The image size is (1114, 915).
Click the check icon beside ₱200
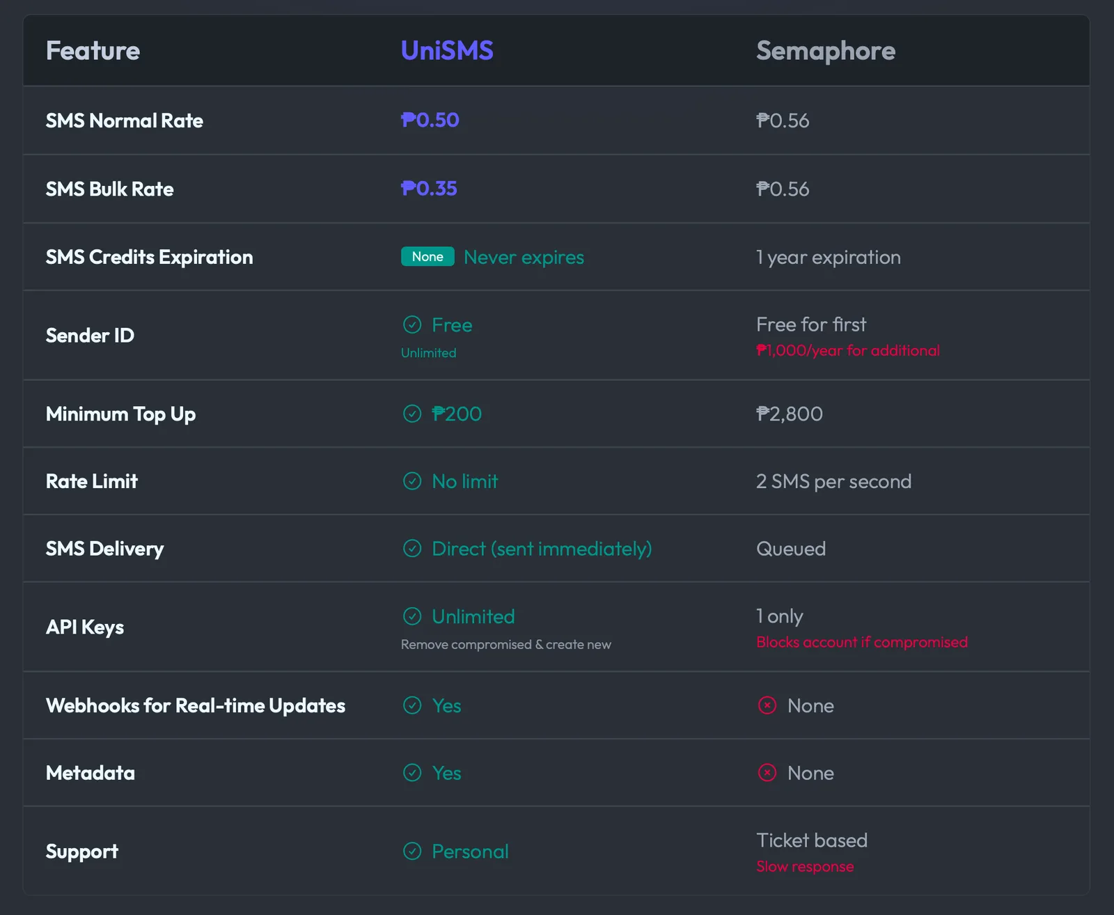point(412,414)
